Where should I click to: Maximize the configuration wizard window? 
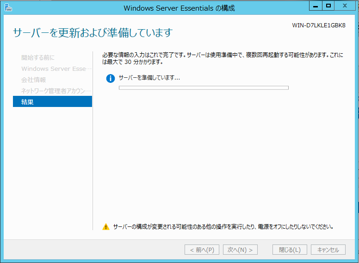[328, 6]
